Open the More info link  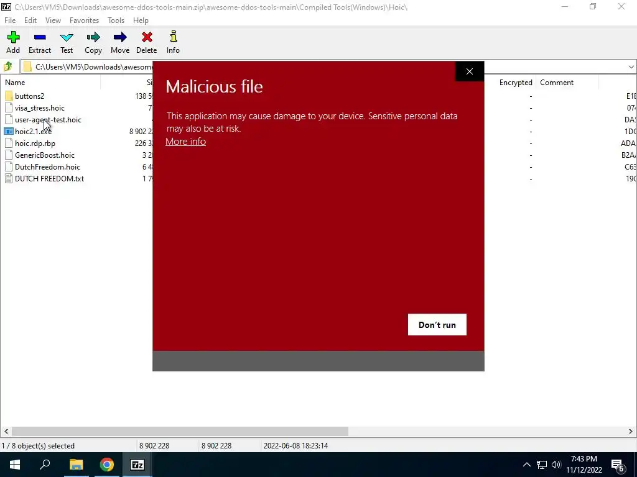point(185,142)
